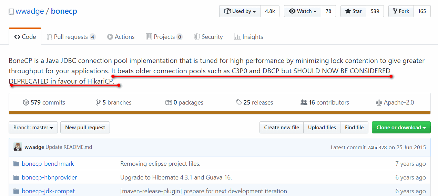View the 25 releases link
The width and height of the screenshot is (438, 196).
click(x=254, y=102)
